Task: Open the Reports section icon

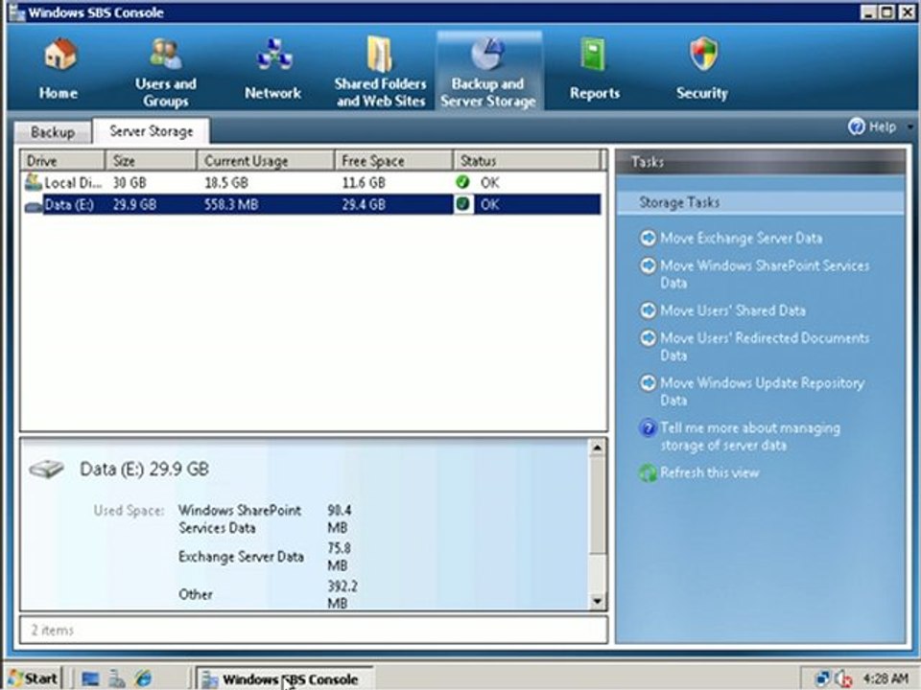Action: 593,56
